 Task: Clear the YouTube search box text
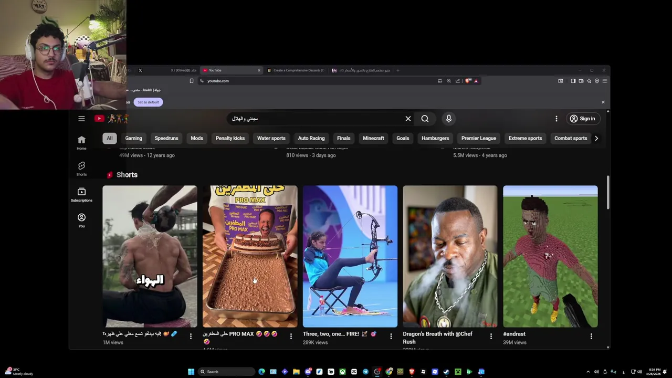[x=408, y=119]
